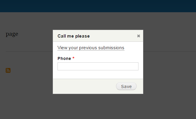The image size is (196, 119).
Task: Click the dark blue header bar
Action: [98, 6]
